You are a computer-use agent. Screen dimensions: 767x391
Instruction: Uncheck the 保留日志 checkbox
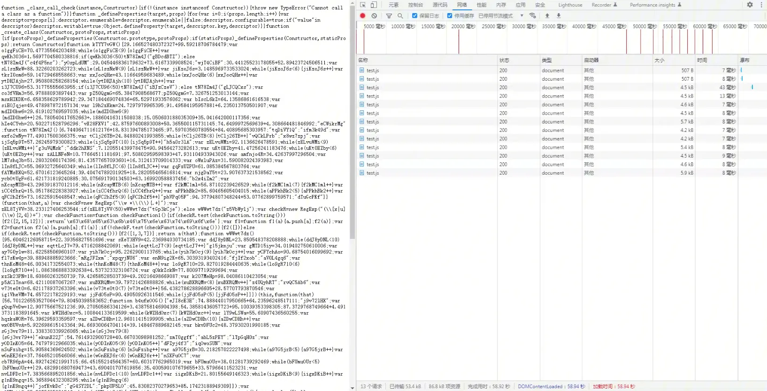click(414, 15)
